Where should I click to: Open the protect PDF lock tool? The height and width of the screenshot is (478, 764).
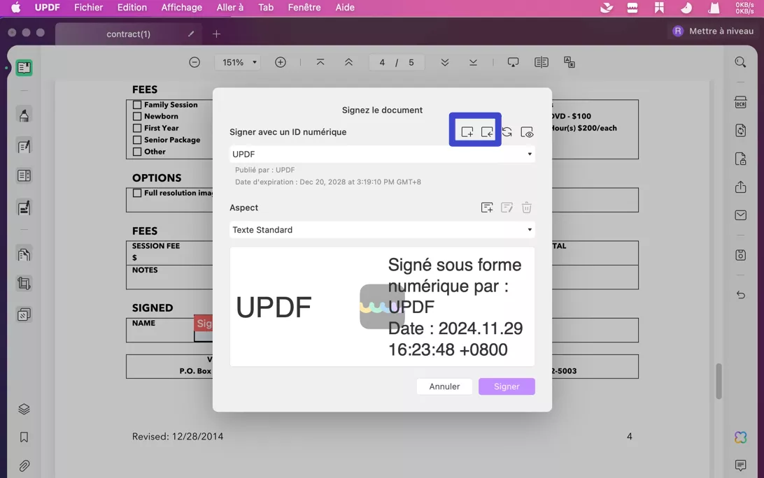click(741, 159)
